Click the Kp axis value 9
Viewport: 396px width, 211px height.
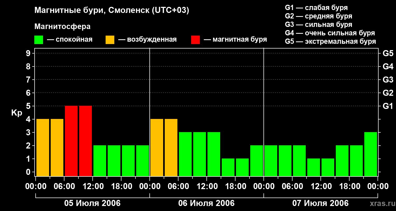[x=29, y=53]
